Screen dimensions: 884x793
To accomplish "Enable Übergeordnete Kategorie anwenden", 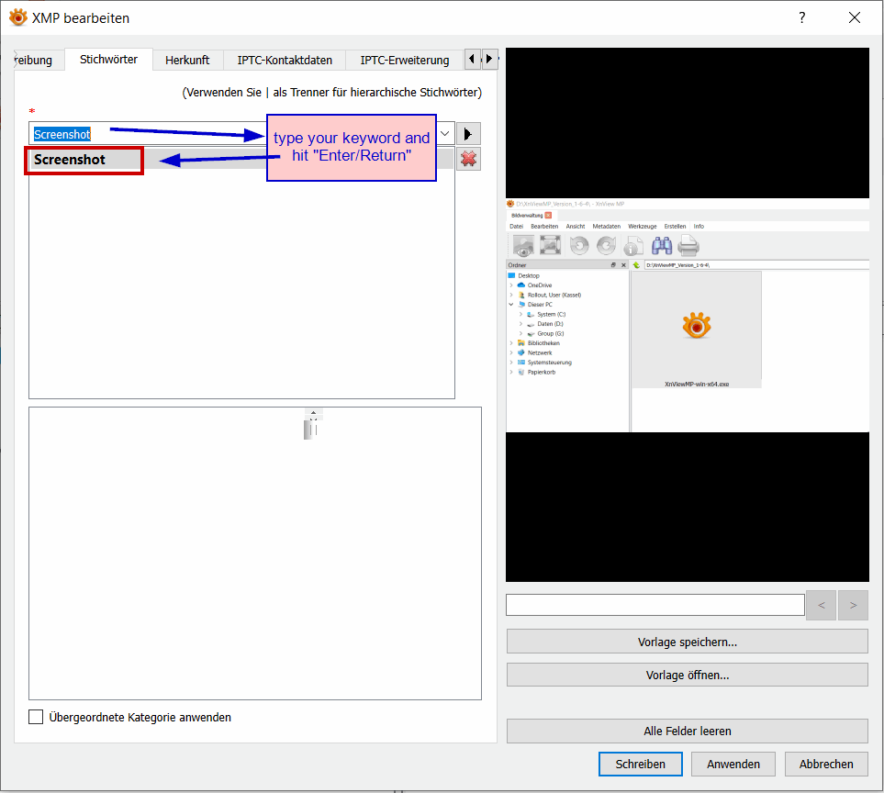I will tap(36, 717).
